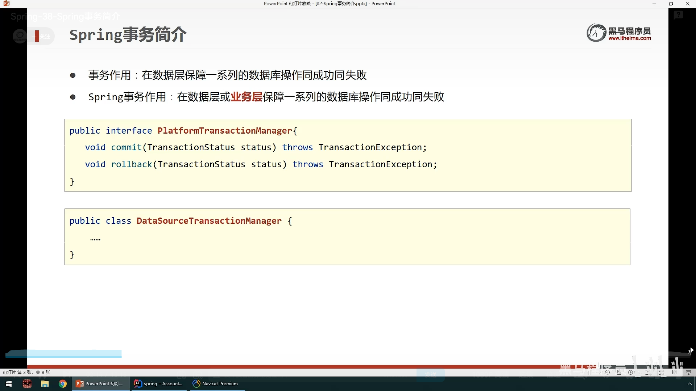Click the uploader avatar beside 关注

[x=20, y=36]
